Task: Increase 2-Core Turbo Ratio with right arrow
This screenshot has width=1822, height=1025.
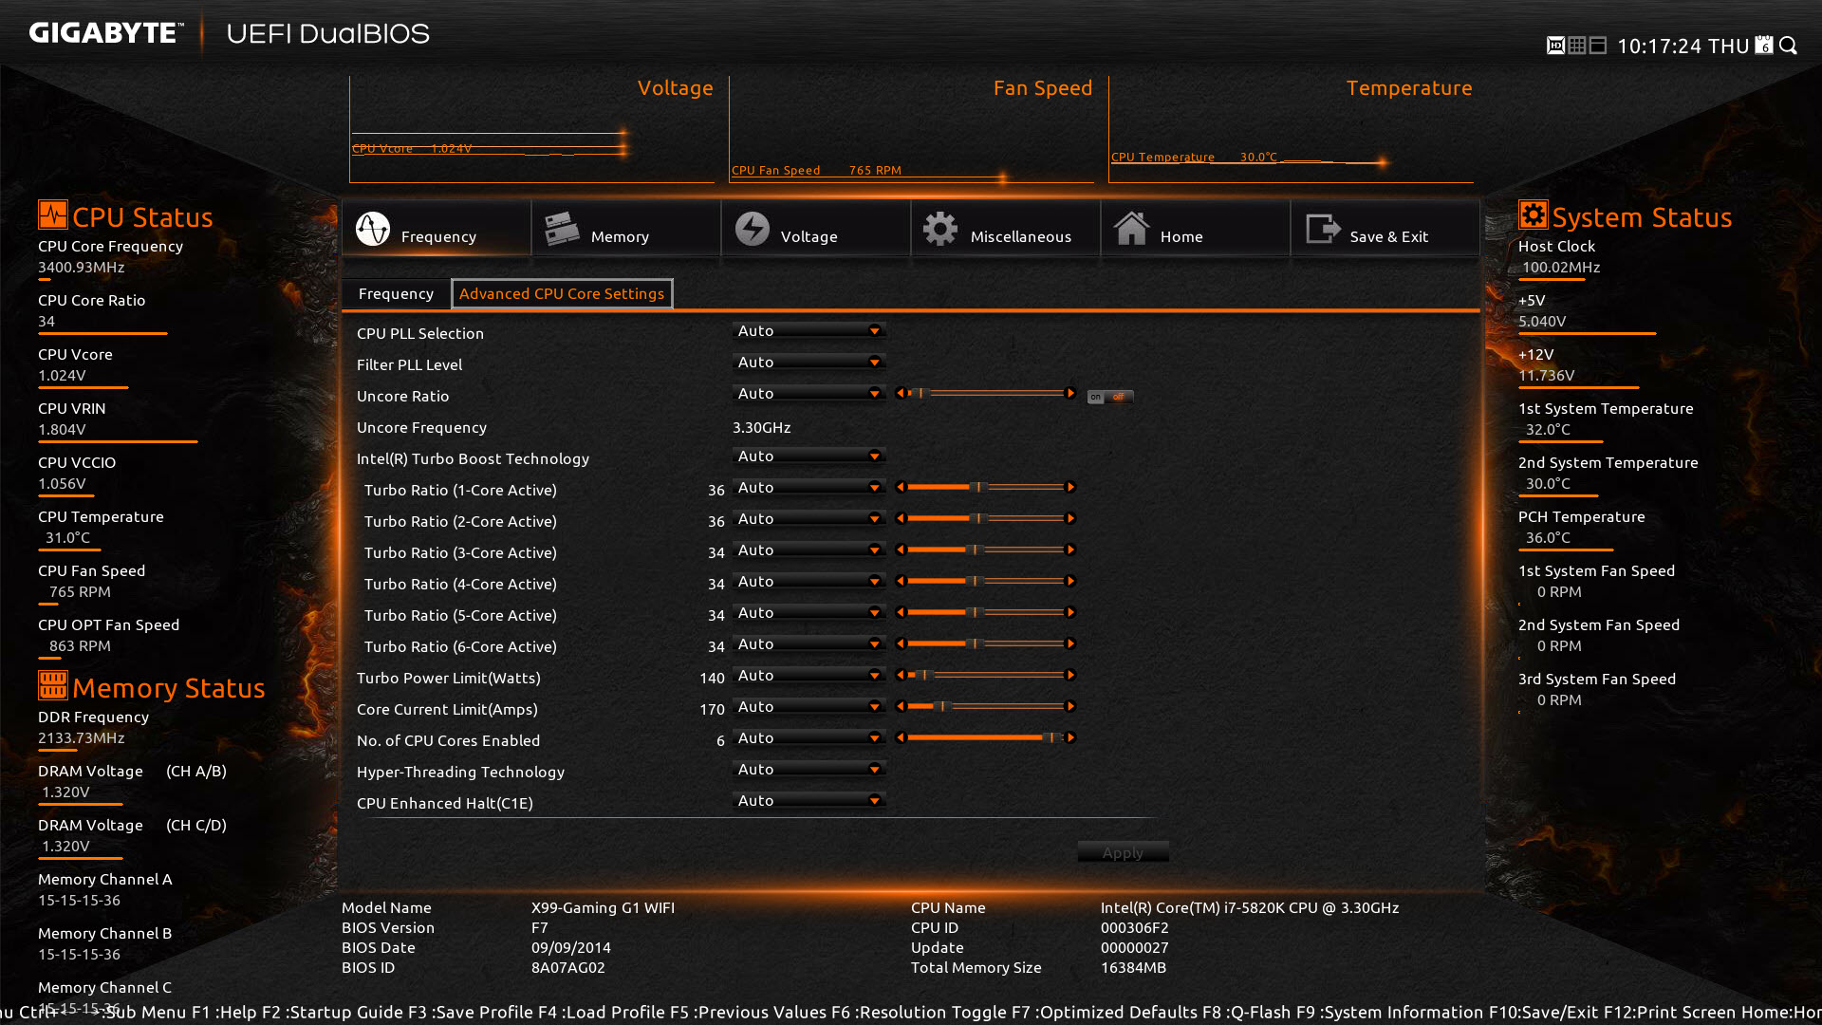Action: [x=1070, y=518]
